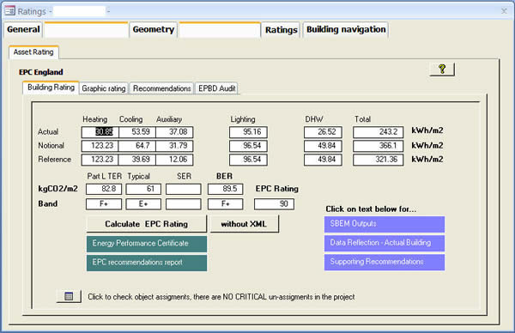The width and height of the screenshot is (515, 333).
Task: Click the Typical kgCO2/m2 field 61
Action: pyautogui.click(x=143, y=189)
